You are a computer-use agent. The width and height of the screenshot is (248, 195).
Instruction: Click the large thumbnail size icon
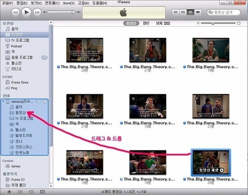coord(239,23)
